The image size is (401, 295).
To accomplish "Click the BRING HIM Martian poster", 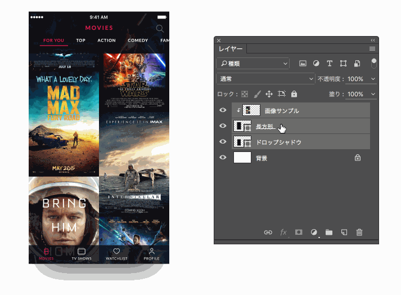I will 64,211.
